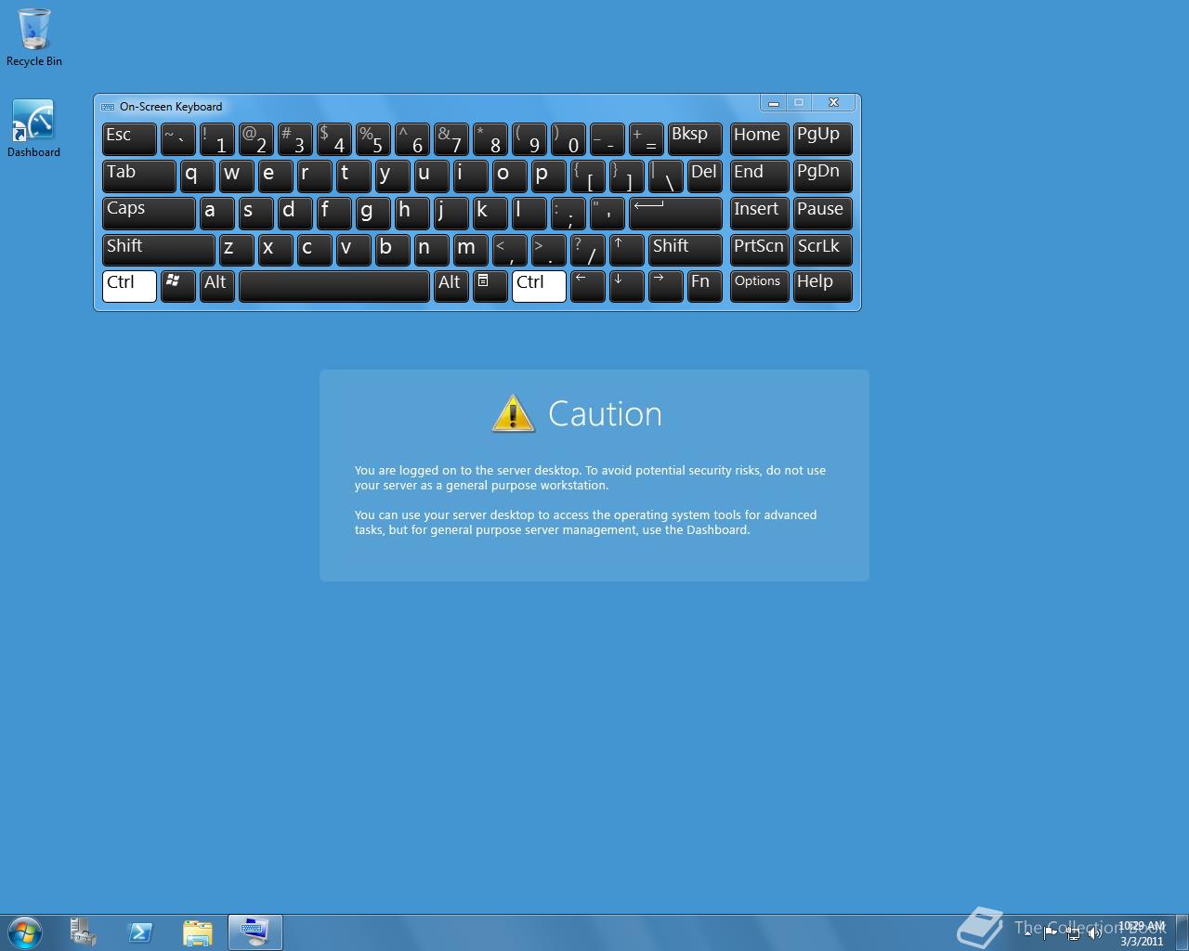Click the number 0 key
Viewport: 1189px width, 951px height.
(568, 138)
